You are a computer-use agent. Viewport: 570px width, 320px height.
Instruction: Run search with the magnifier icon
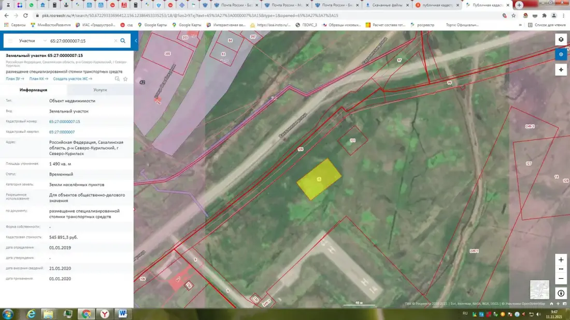point(123,41)
